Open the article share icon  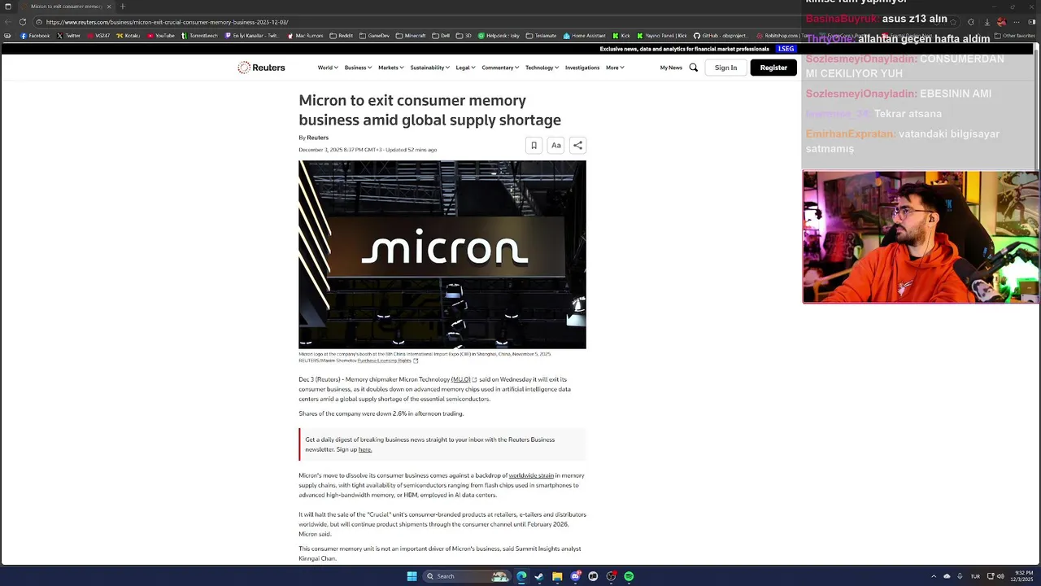pyautogui.click(x=577, y=146)
